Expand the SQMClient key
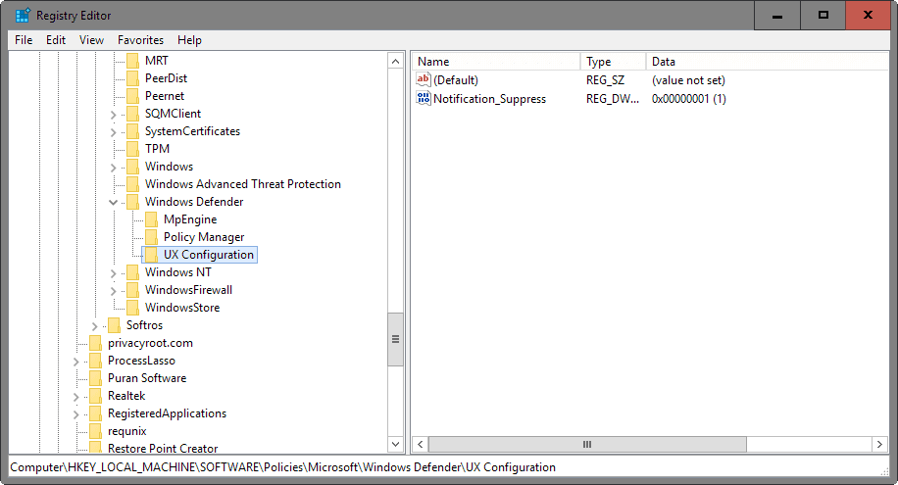 click(114, 115)
